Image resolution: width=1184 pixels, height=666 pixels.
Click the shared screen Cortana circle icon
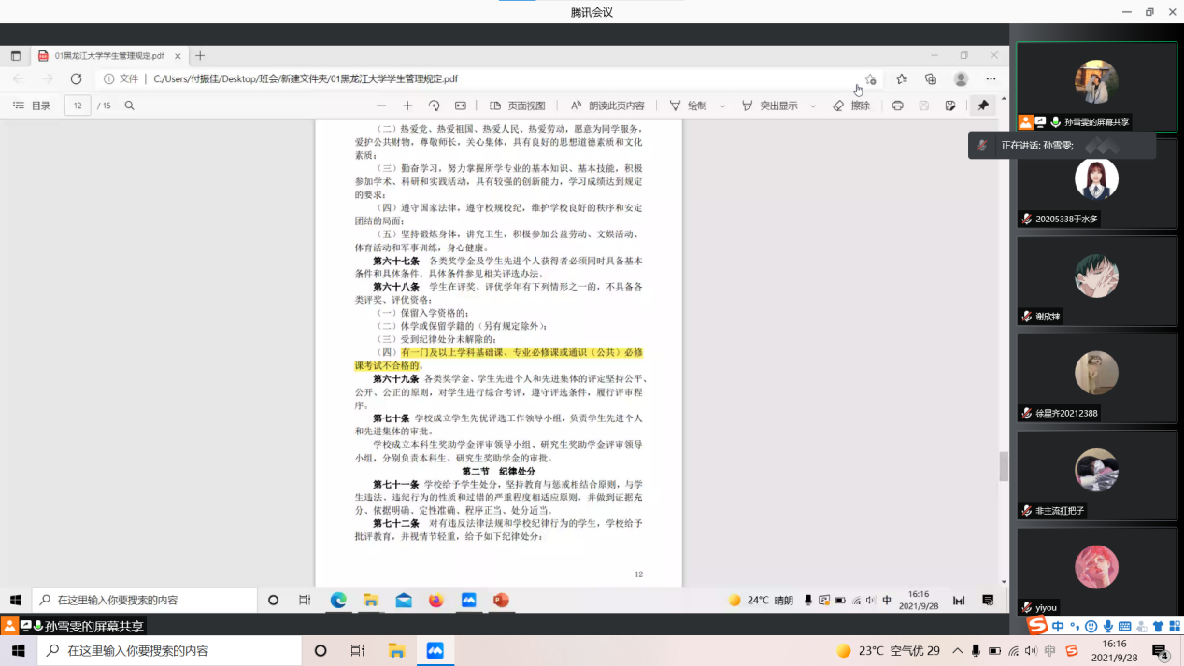click(x=274, y=600)
